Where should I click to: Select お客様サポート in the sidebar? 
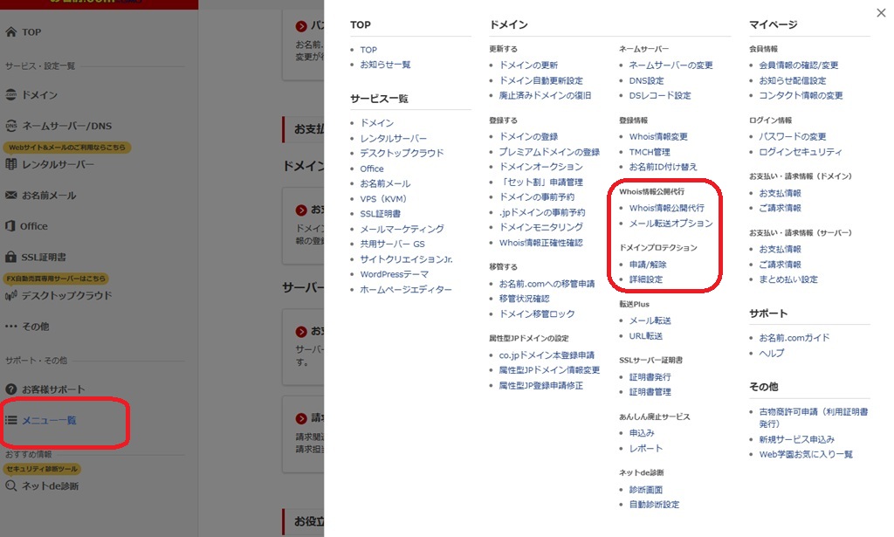(x=53, y=389)
